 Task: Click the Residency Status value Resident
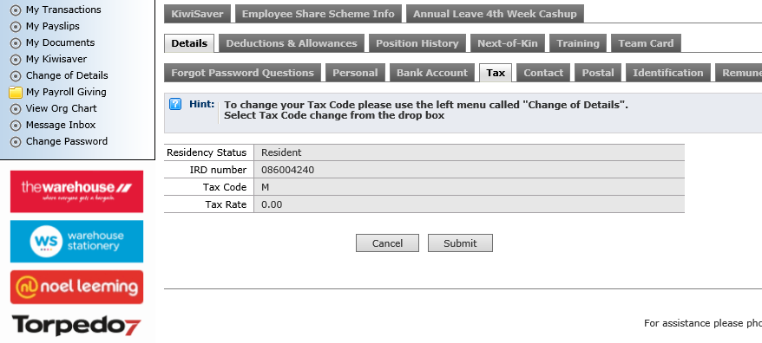point(281,152)
